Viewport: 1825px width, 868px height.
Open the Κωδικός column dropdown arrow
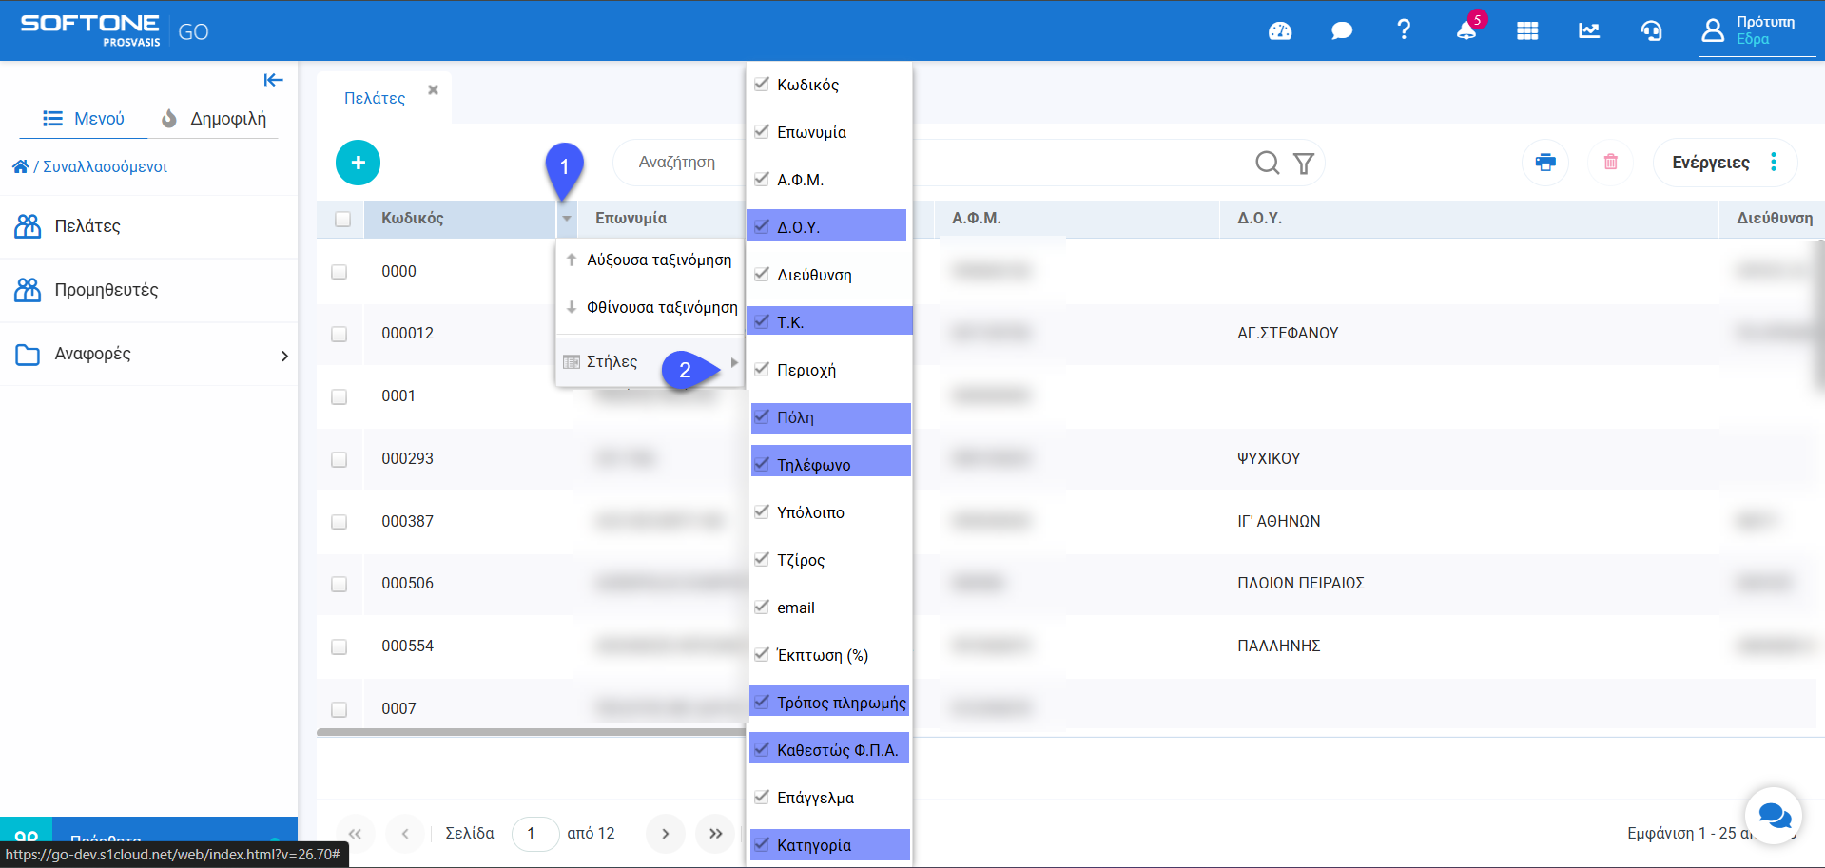(567, 219)
